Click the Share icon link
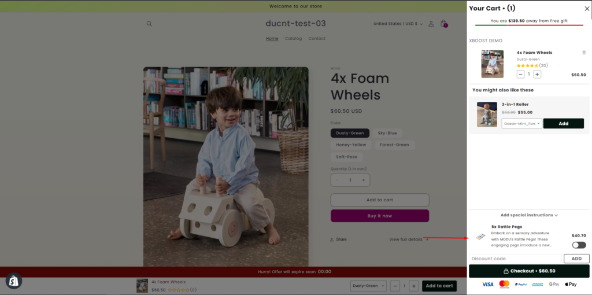Screen dimensions: 592x295 (x=338, y=239)
